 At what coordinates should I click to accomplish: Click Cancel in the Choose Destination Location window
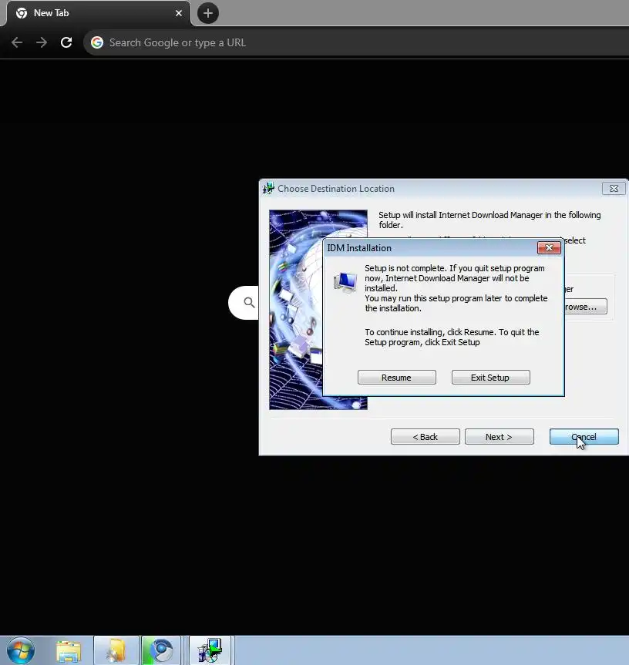point(584,437)
